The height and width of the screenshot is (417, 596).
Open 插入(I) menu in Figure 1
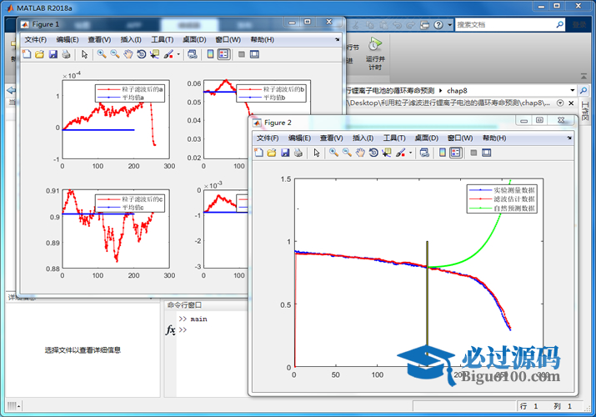pos(131,39)
